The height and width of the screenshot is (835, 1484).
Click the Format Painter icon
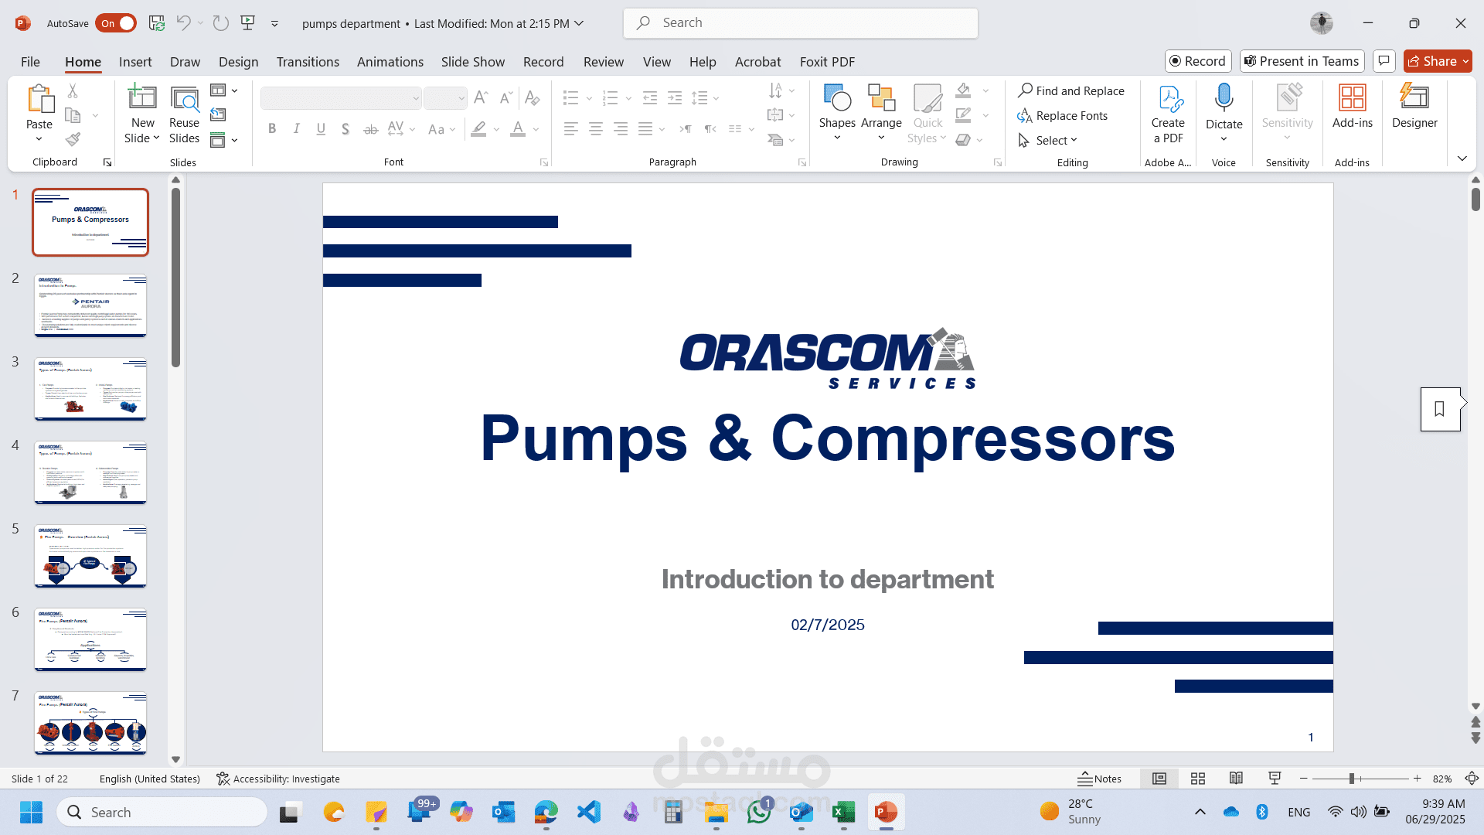point(73,139)
